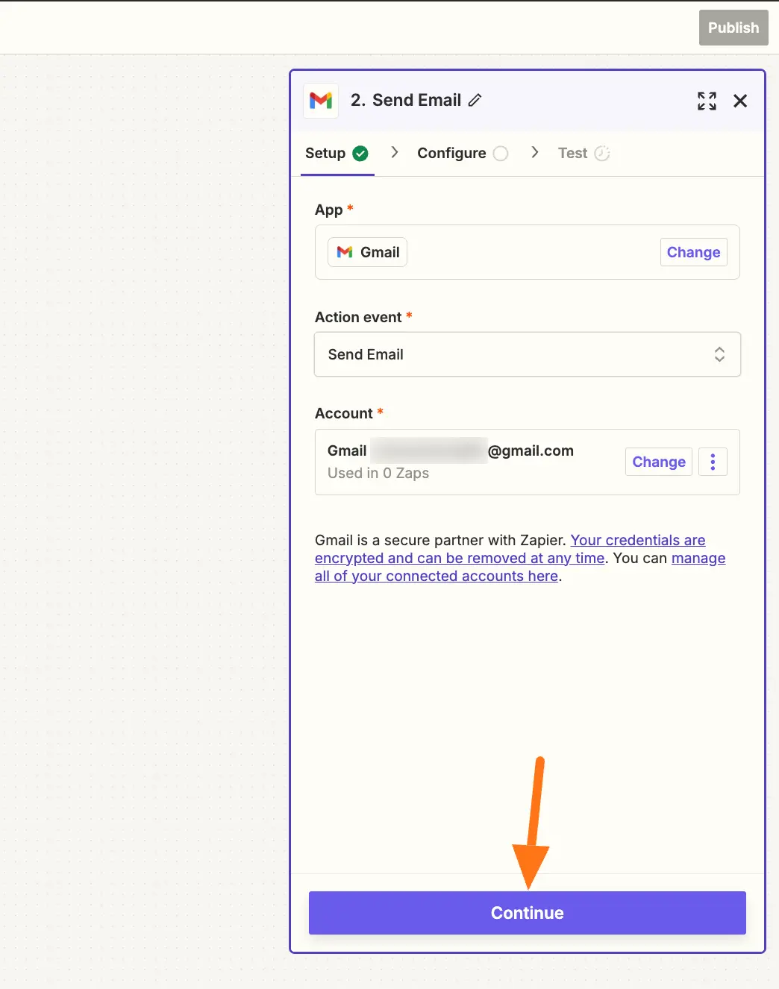Image resolution: width=779 pixels, height=989 pixels.
Task: Click the chevron between Setup and Configure
Action: click(395, 153)
